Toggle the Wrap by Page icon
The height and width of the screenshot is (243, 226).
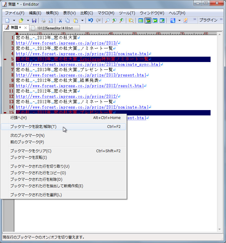(162, 20)
